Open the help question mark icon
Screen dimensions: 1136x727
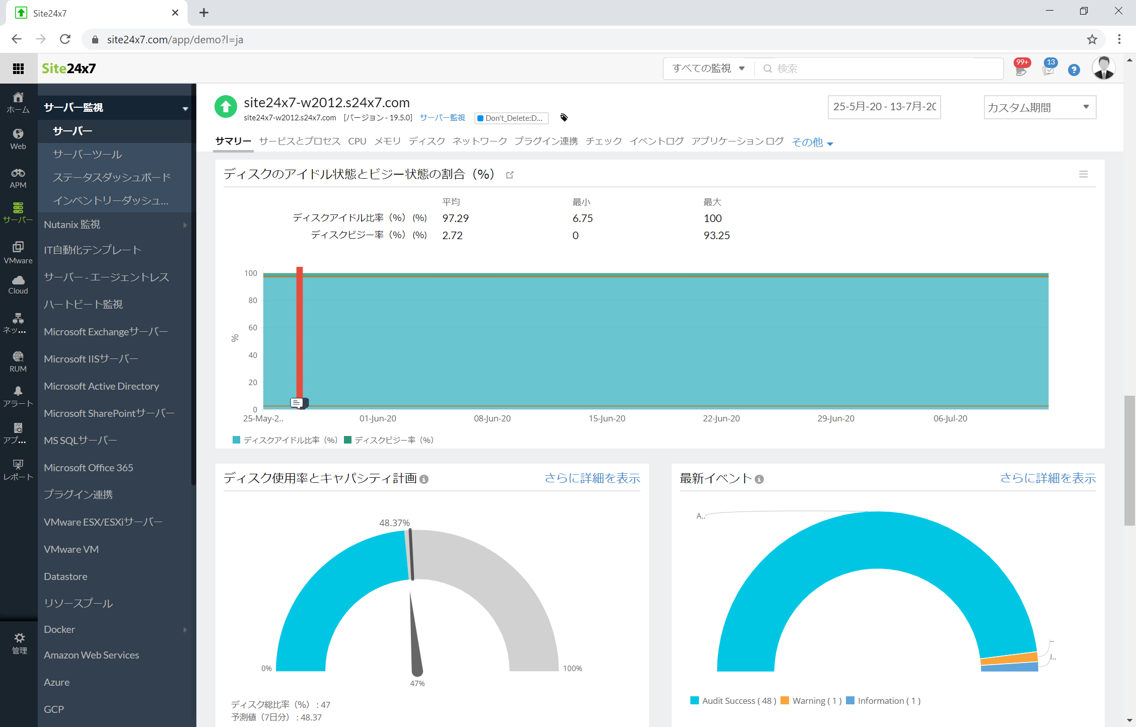(x=1074, y=70)
